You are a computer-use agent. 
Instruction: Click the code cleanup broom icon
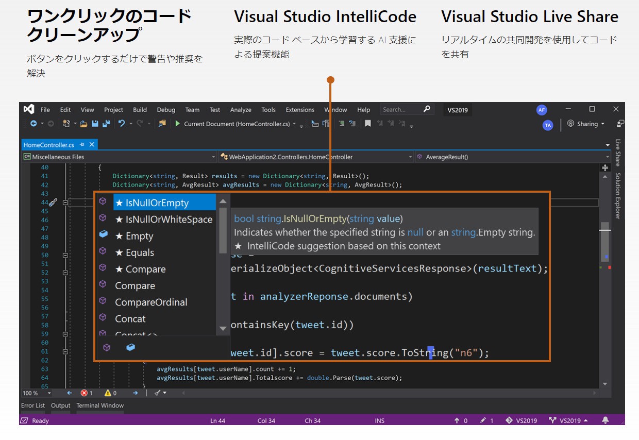157,393
